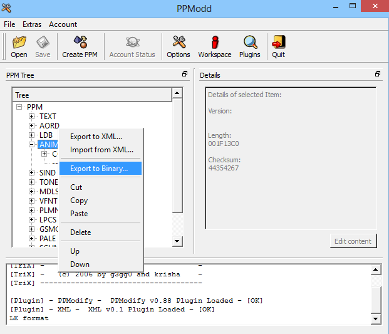Open the Account menu
Screen dimensions: 389x334
[x=63, y=24]
